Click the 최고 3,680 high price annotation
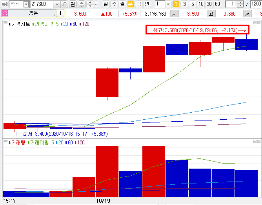 pyautogui.click(x=197, y=30)
